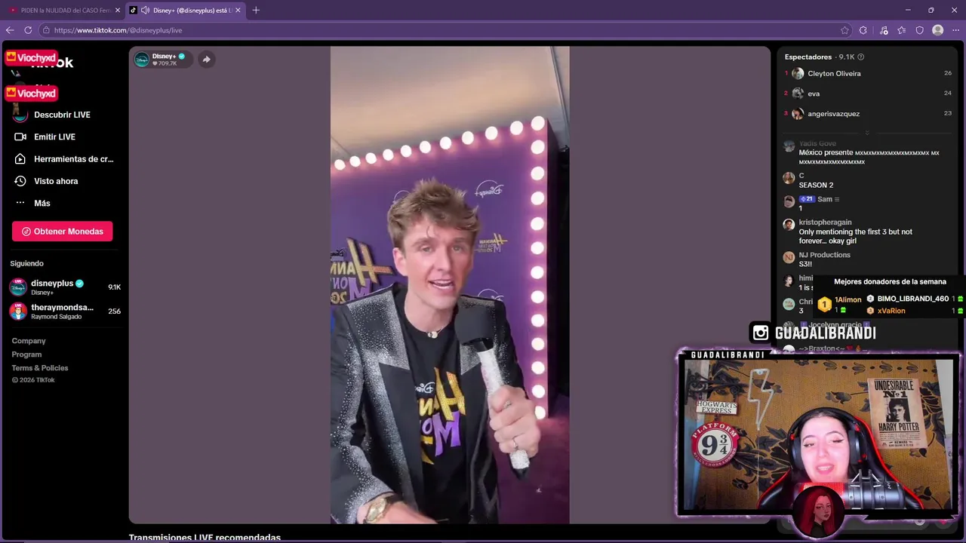Close the PIDEN la NULIDAD tab

[x=118, y=11]
